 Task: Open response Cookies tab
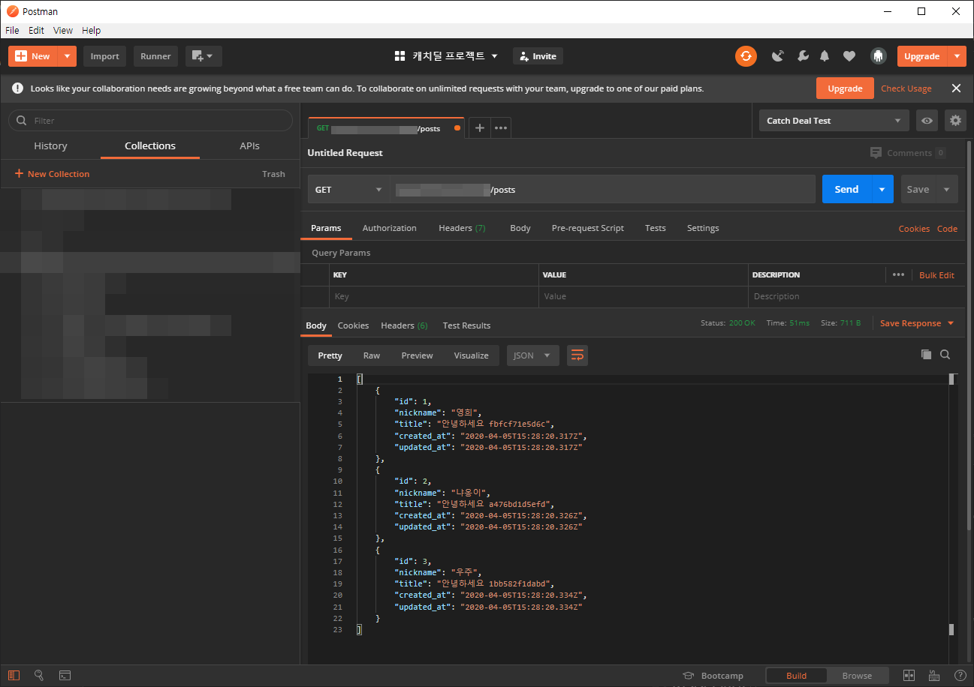pos(353,325)
